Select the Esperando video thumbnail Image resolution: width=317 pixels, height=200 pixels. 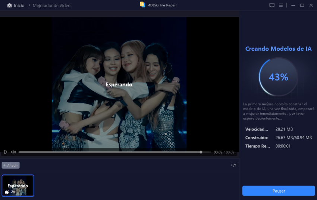[18, 186]
